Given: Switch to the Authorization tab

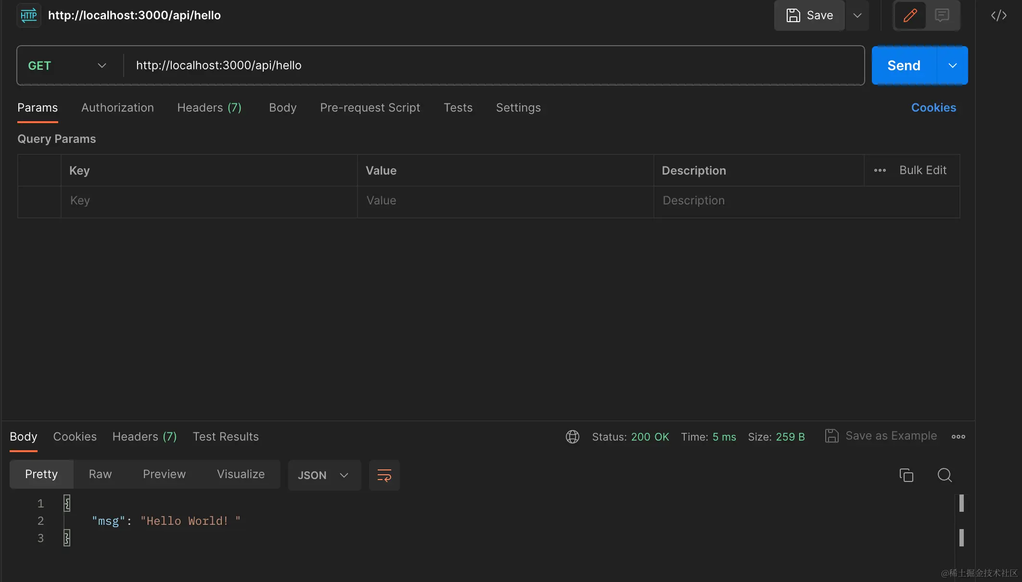Looking at the screenshot, I should [117, 108].
